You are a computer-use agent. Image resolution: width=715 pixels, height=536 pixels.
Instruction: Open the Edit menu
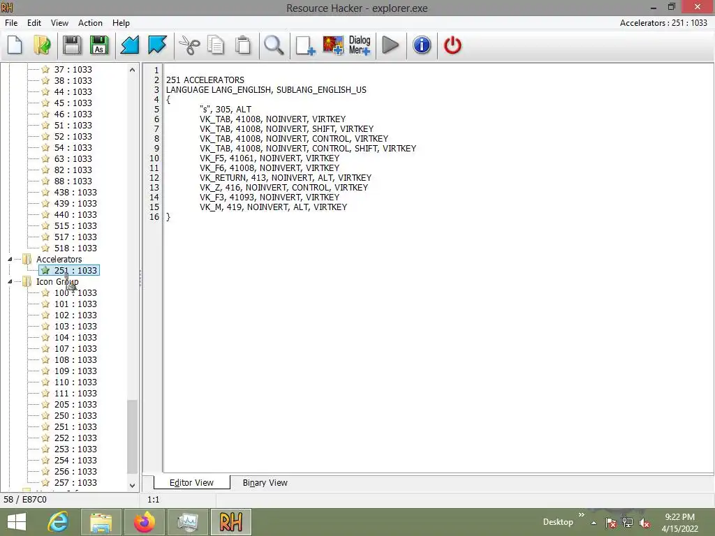click(34, 23)
